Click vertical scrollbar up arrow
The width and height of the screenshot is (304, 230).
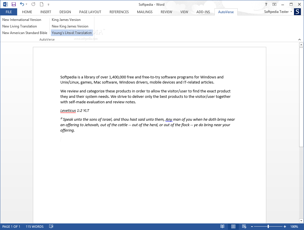pyautogui.click(x=301, y=45)
